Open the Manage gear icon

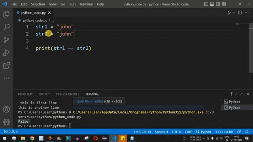coord(6,122)
